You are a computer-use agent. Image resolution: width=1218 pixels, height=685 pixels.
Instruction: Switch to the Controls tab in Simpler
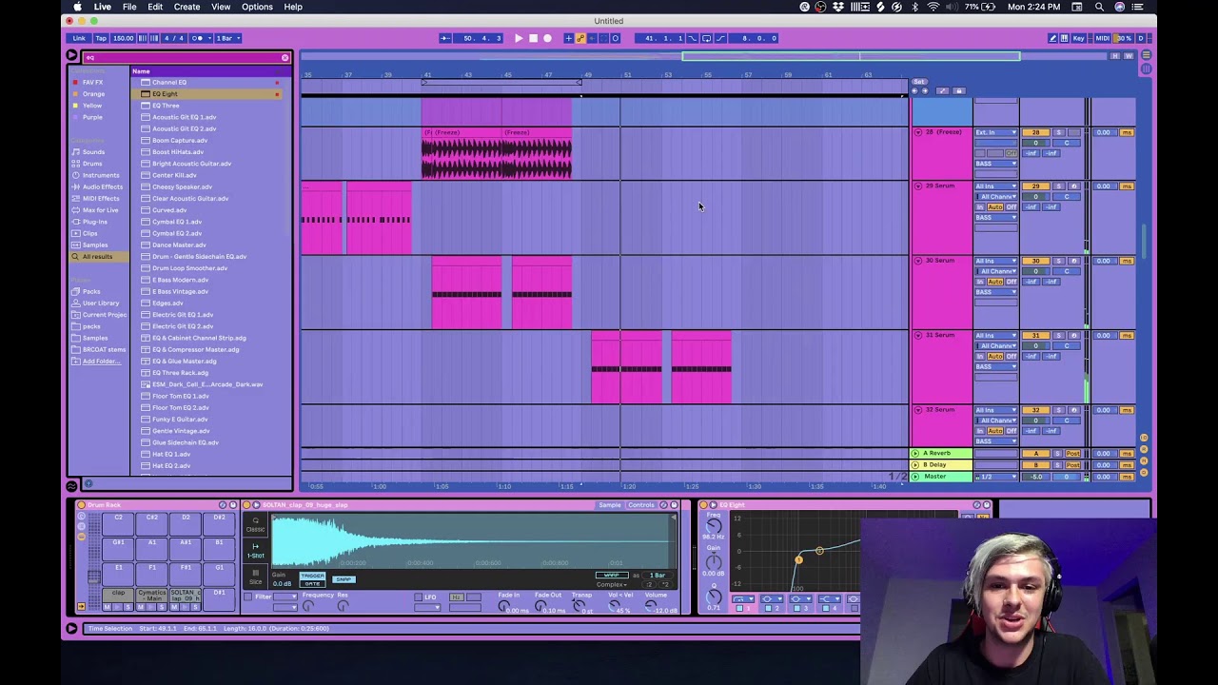point(641,505)
